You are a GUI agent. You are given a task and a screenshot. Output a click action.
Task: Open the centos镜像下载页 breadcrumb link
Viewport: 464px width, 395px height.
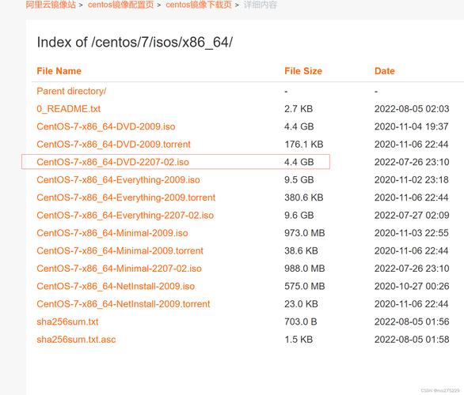(199, 5)
